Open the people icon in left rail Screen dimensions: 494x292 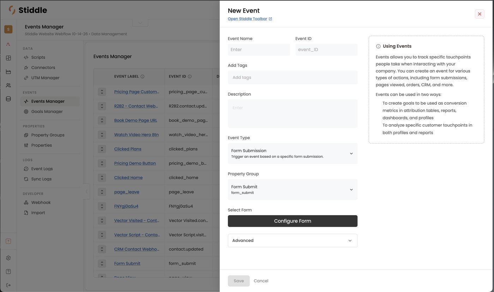(x=8, y=85)
